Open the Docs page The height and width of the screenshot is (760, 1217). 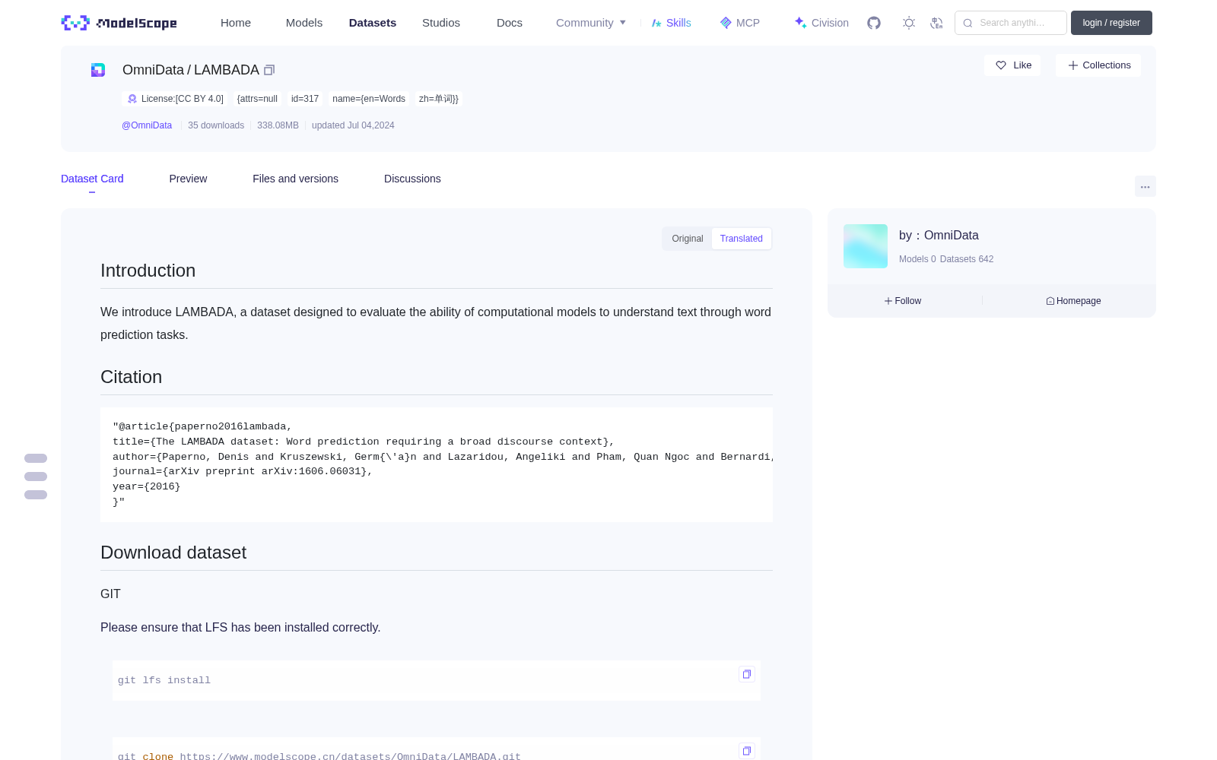[x=510, y=23]
